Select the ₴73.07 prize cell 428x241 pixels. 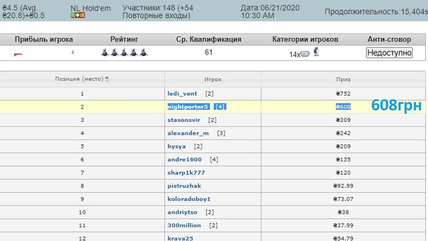coord(343,199)
